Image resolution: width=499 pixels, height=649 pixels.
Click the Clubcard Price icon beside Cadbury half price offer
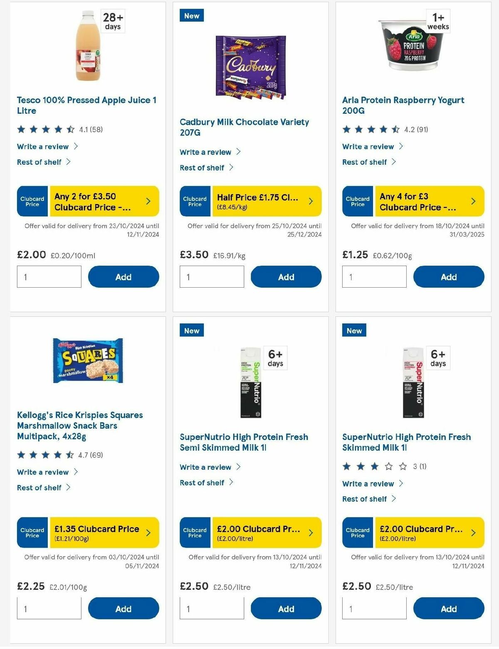tap(195, 201)
